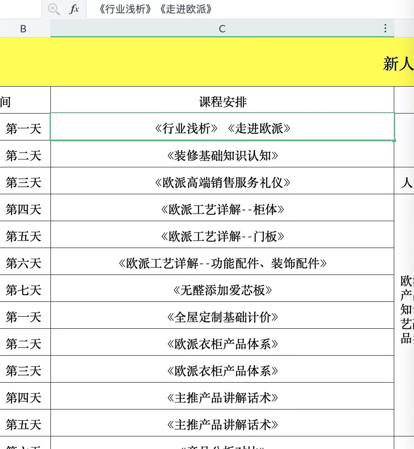414x449 pixels.
Task: Click the zoom-out magnifier icon
Action: pos(53,9)
